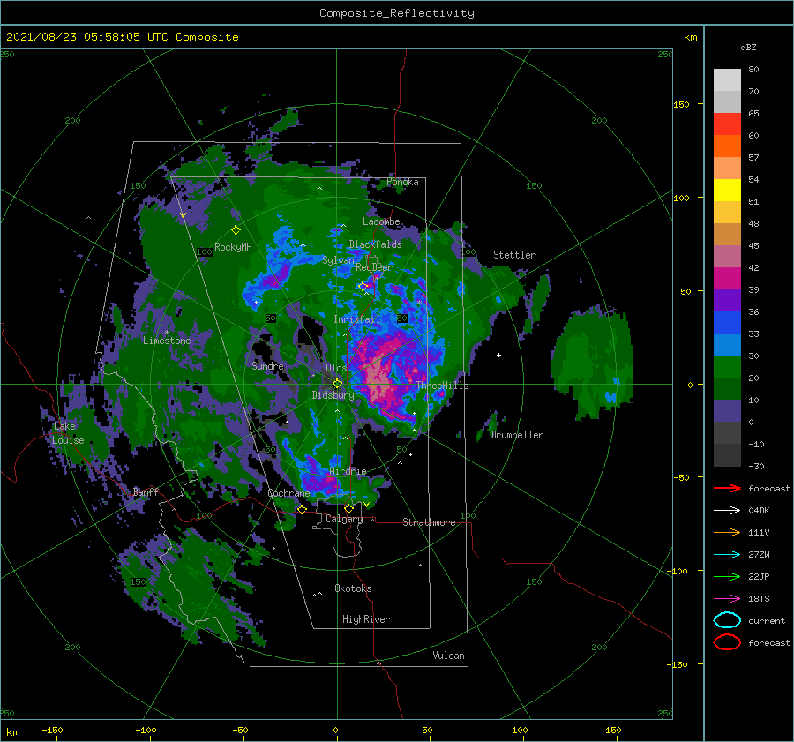Click the Calgary city label
Viewport: 794px width, 742px height.
coord(344,519)
